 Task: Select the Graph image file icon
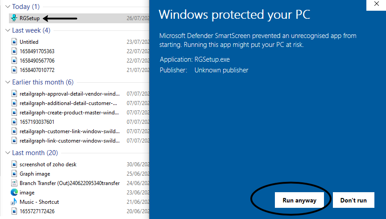point(14,173)
